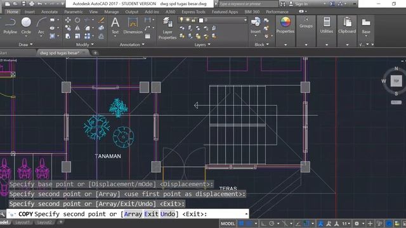
Task: Click the Text annotation tool
Action: [x=115, y=25]
